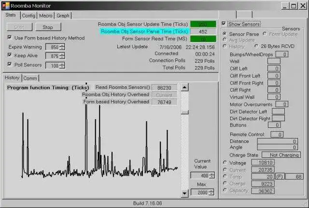Select the Charge radio button
The height and width of the screenshot is (208, 309).
(x=225, y=183)
